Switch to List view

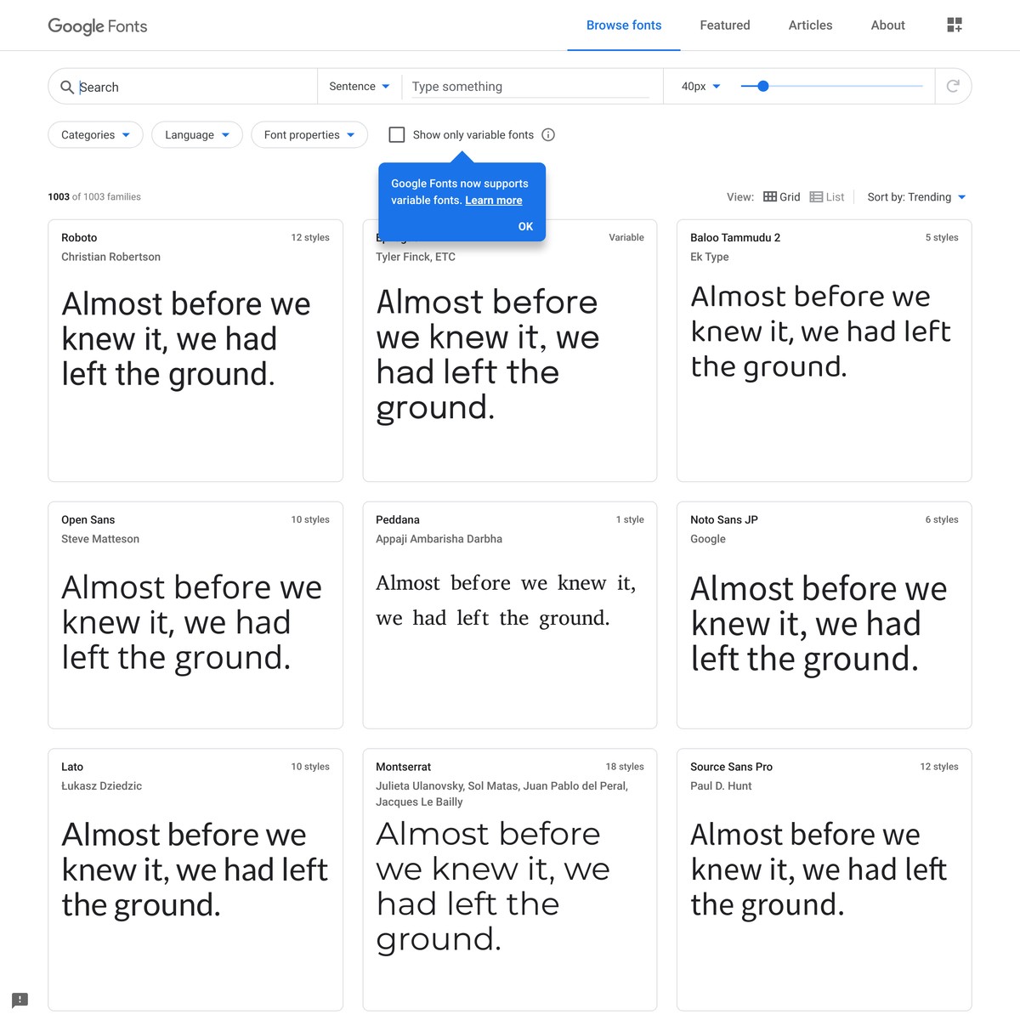pos(827,197)
